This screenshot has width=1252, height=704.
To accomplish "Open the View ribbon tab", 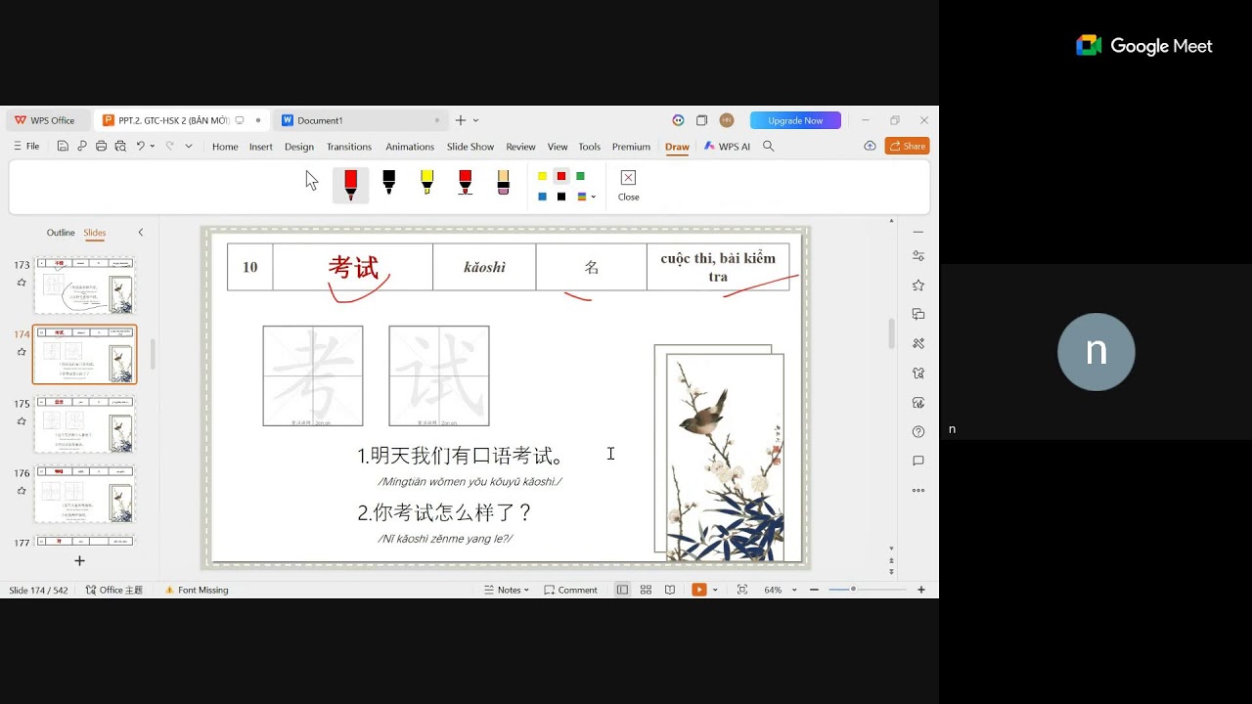I will point(558,147).
